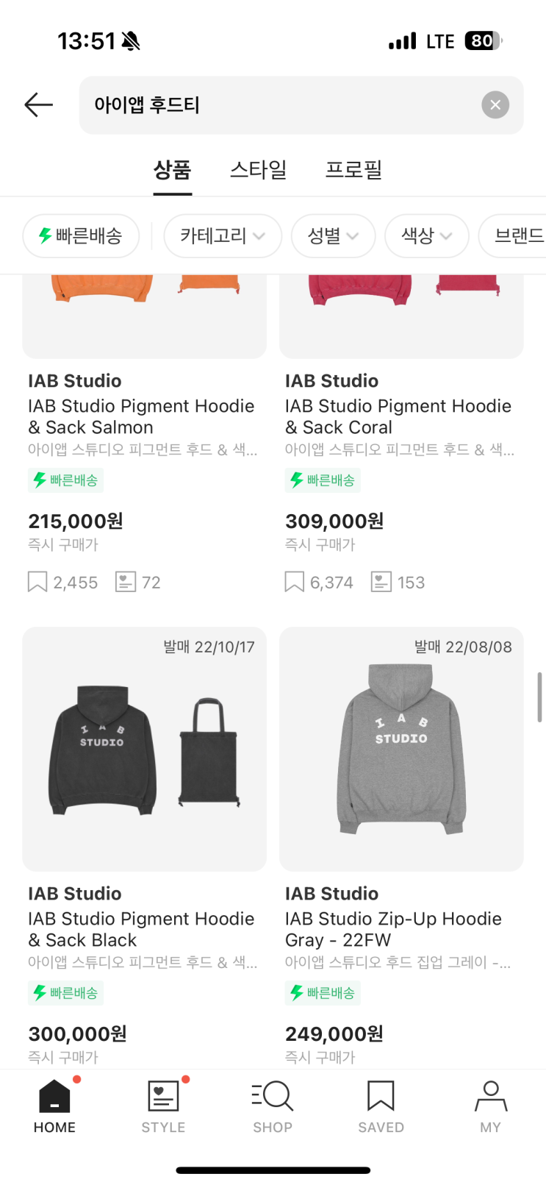The width and height of the screenshot is (546, 1185).
Task: Expand the 색상 filter dropdown
Action: pos(426,236)
